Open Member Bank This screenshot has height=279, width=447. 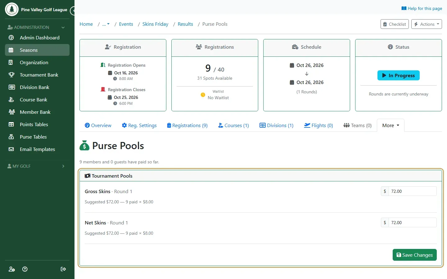click(x=37, y=112)
